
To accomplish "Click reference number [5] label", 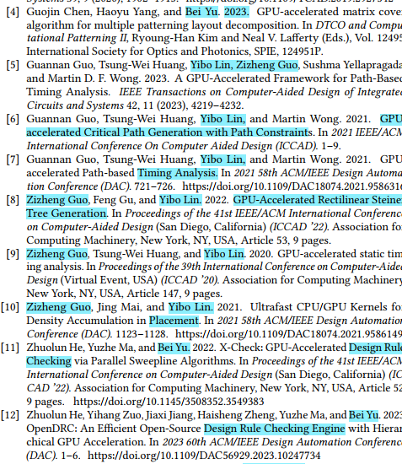I will [x=13, y=66].
